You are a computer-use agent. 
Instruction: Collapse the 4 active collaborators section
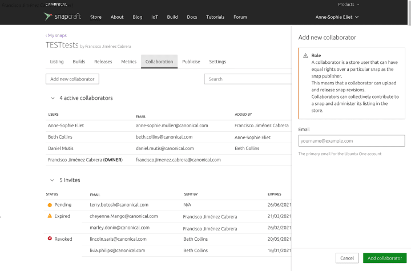[53, 98]
